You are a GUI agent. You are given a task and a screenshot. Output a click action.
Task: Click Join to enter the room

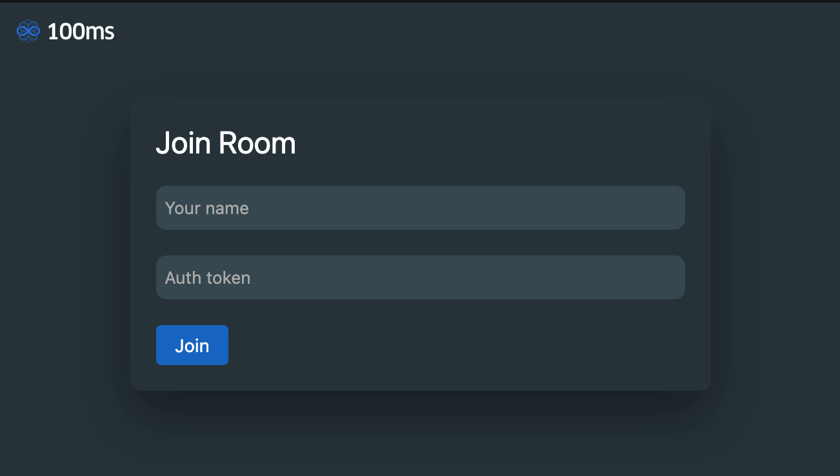tap(192, 345)
